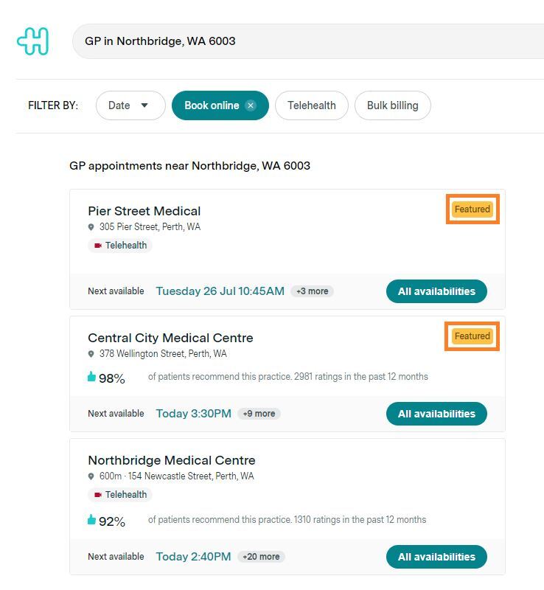Click the video camera icon in Northbridge Medical's Telehealth tag
Screen dimensions: 544x590
(98, 495)
